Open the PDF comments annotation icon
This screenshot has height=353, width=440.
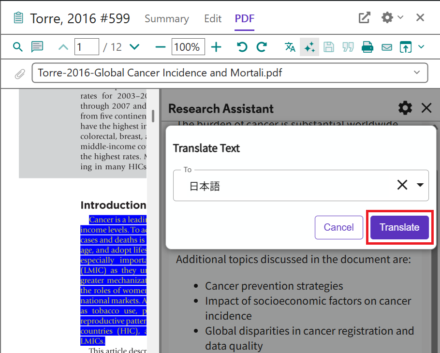[x=37, y=47]
